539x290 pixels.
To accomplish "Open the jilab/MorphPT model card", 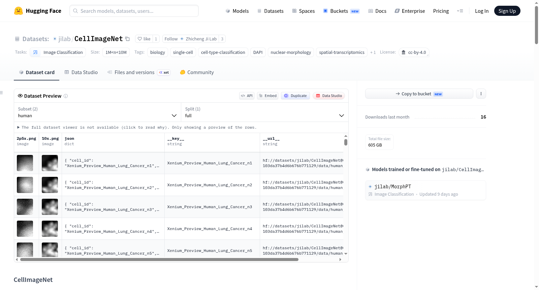I will click(425, 190).
